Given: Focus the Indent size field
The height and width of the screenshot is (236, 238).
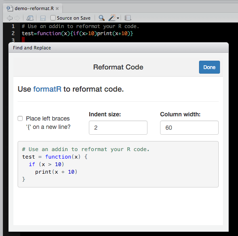Looking at the screenshot, I should (x=118, y=128).
